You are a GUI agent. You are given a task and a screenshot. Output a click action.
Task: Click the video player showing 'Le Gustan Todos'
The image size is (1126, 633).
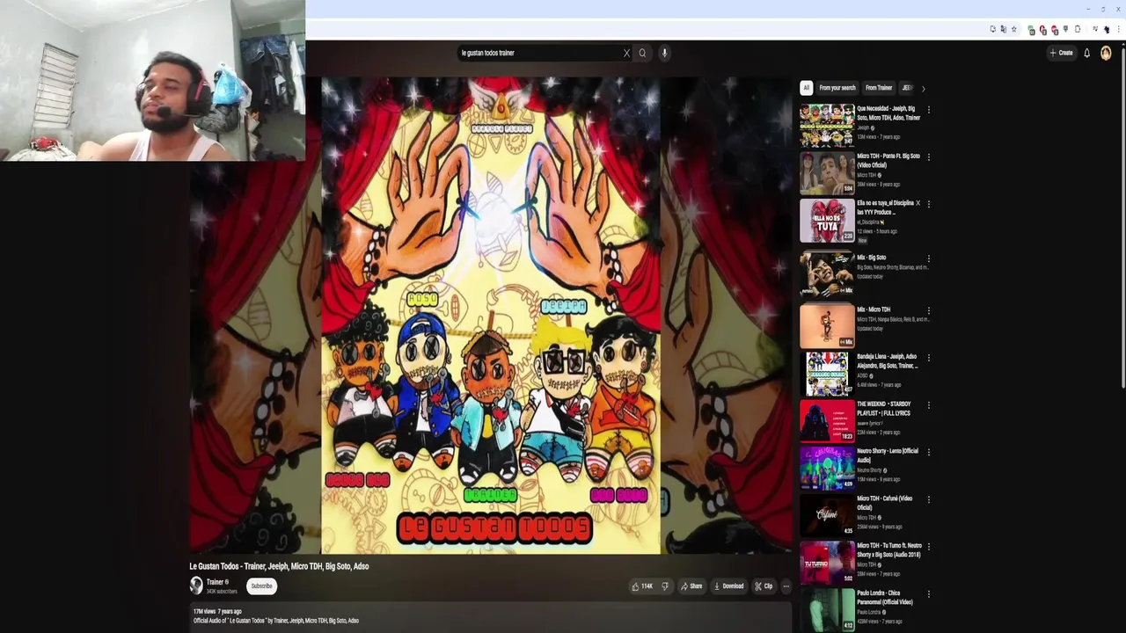491,315
